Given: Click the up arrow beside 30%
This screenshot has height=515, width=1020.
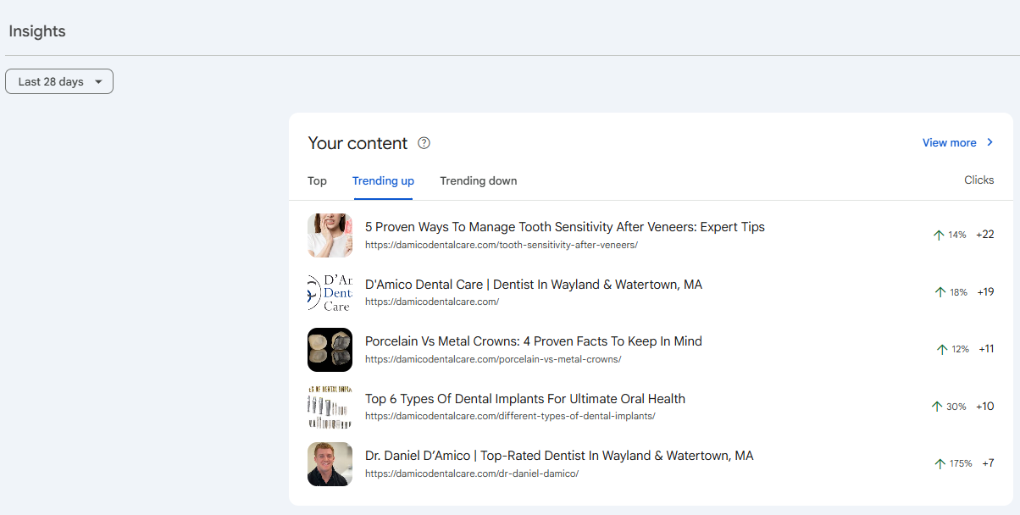Looking at the screenshot, I should (937, 407).
